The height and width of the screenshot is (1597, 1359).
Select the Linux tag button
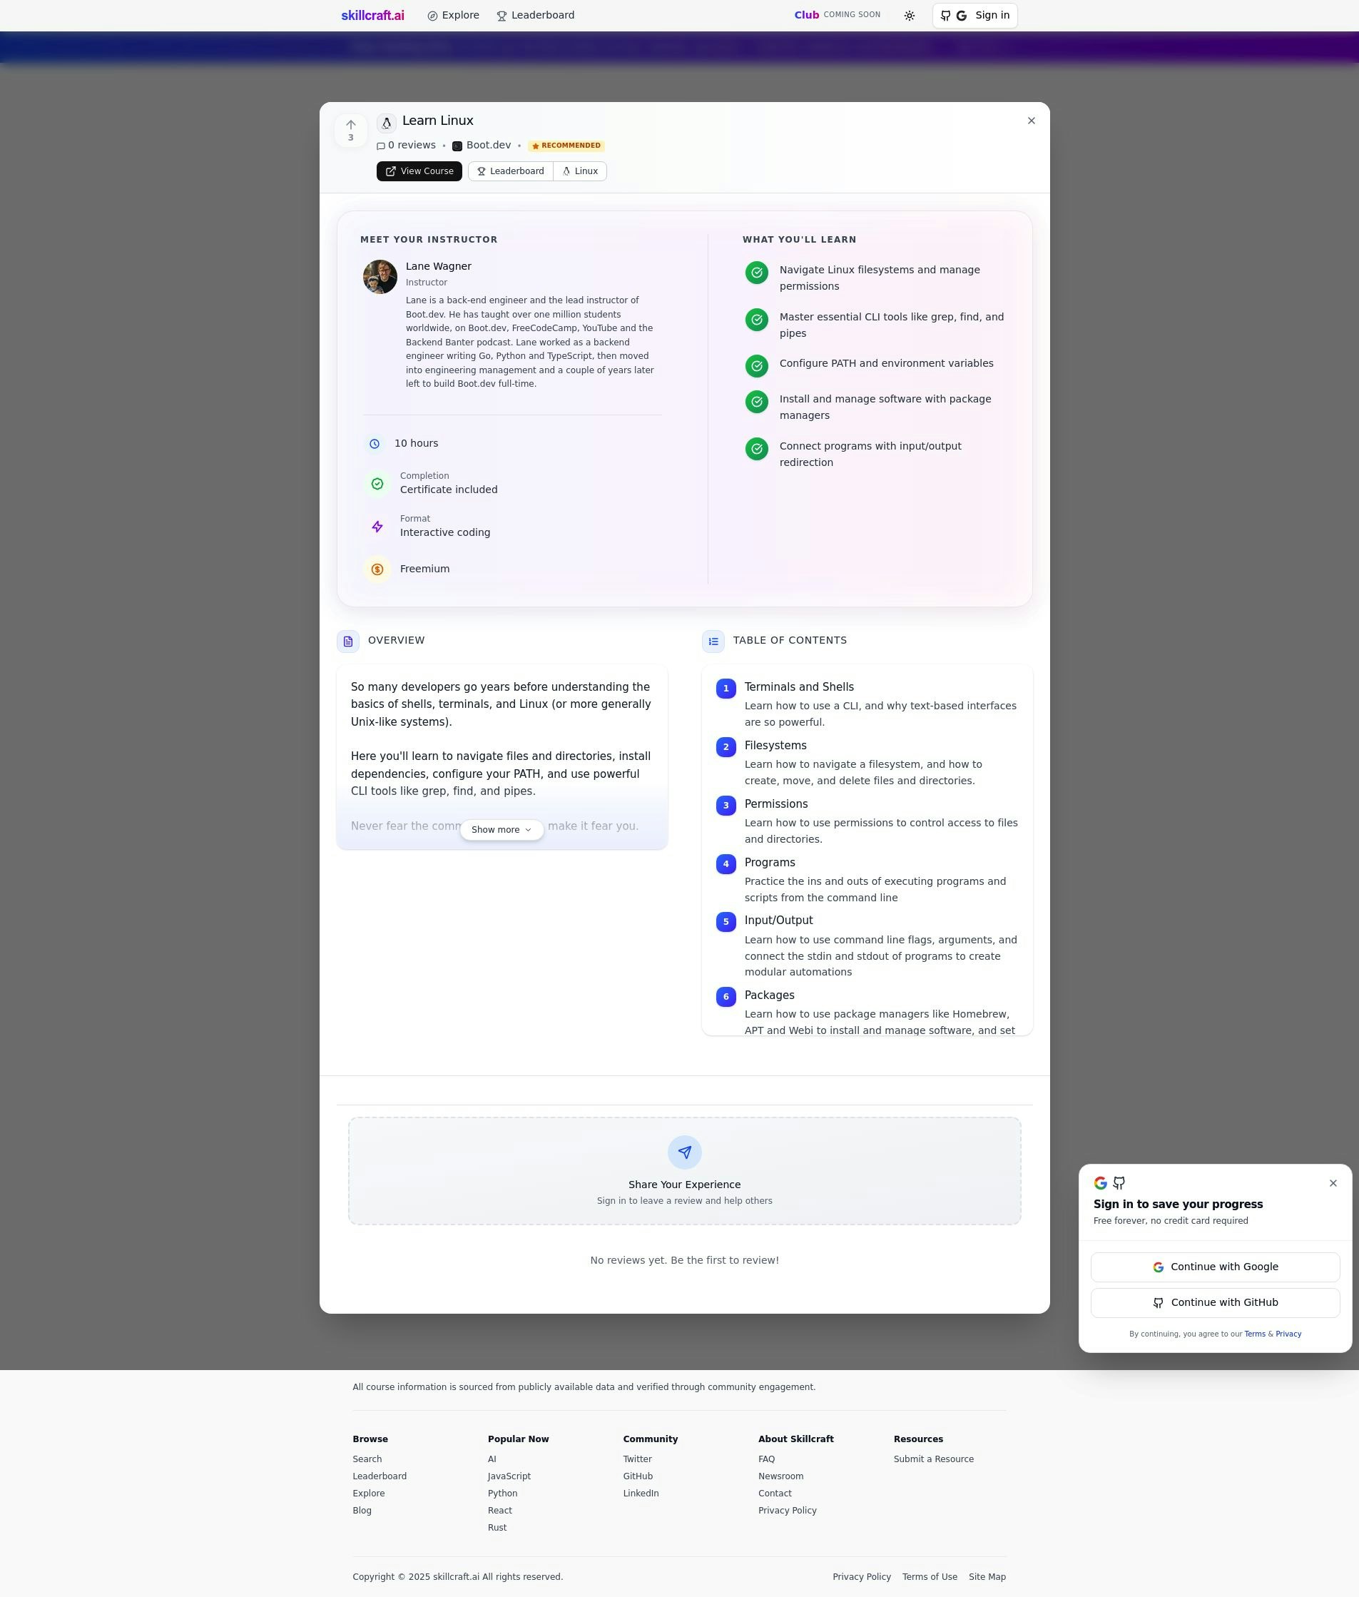click(x=580, y=171)
